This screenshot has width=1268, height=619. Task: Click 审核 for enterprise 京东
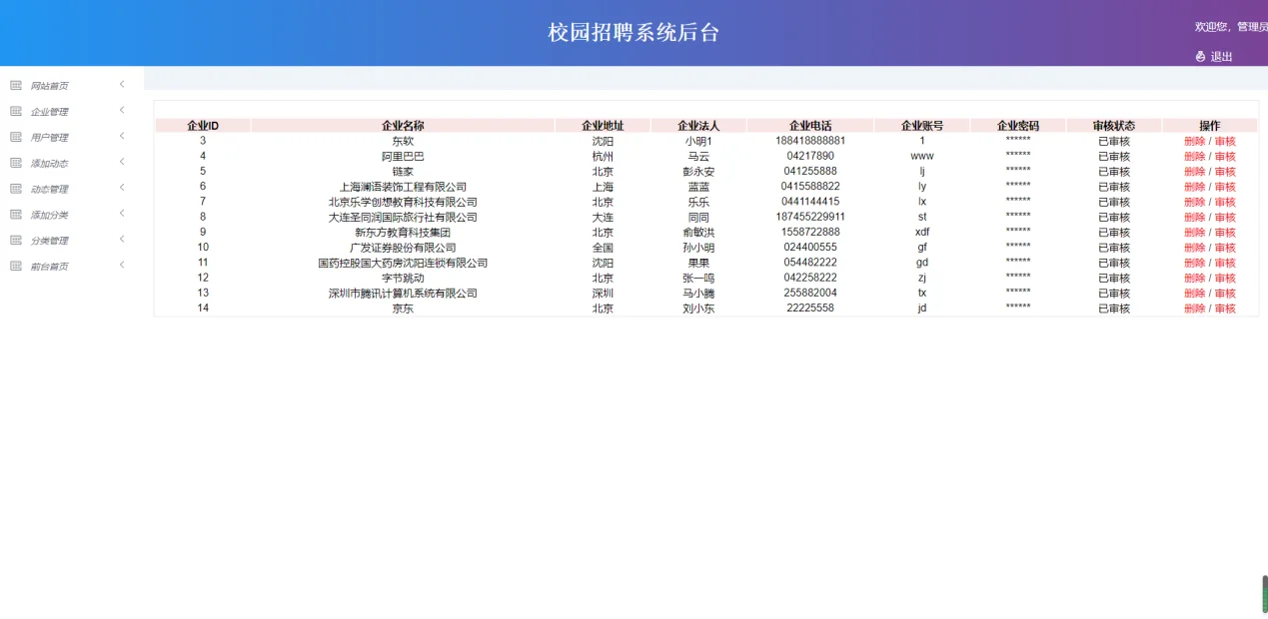tap(1225, 309)
